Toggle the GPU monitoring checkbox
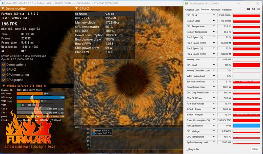263x154 pixels. click(3, 75)
